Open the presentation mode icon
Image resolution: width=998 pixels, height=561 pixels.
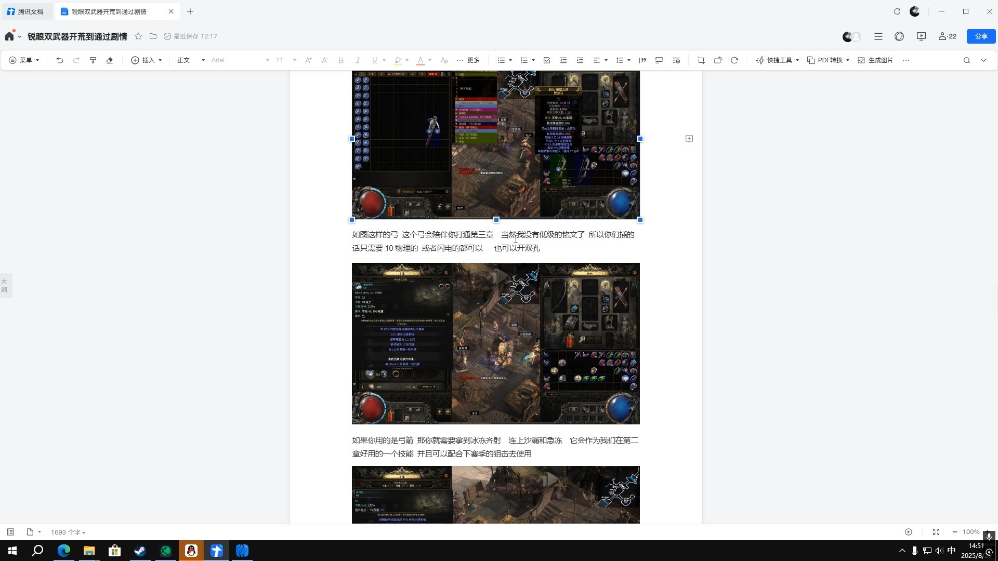pos(921,36)
